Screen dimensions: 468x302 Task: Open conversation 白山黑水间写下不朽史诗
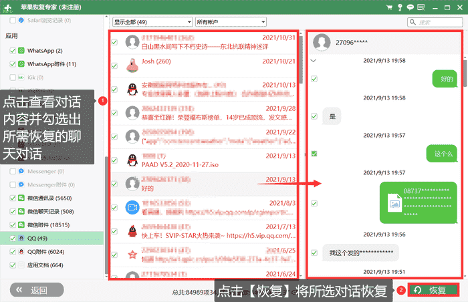point(203,42)
